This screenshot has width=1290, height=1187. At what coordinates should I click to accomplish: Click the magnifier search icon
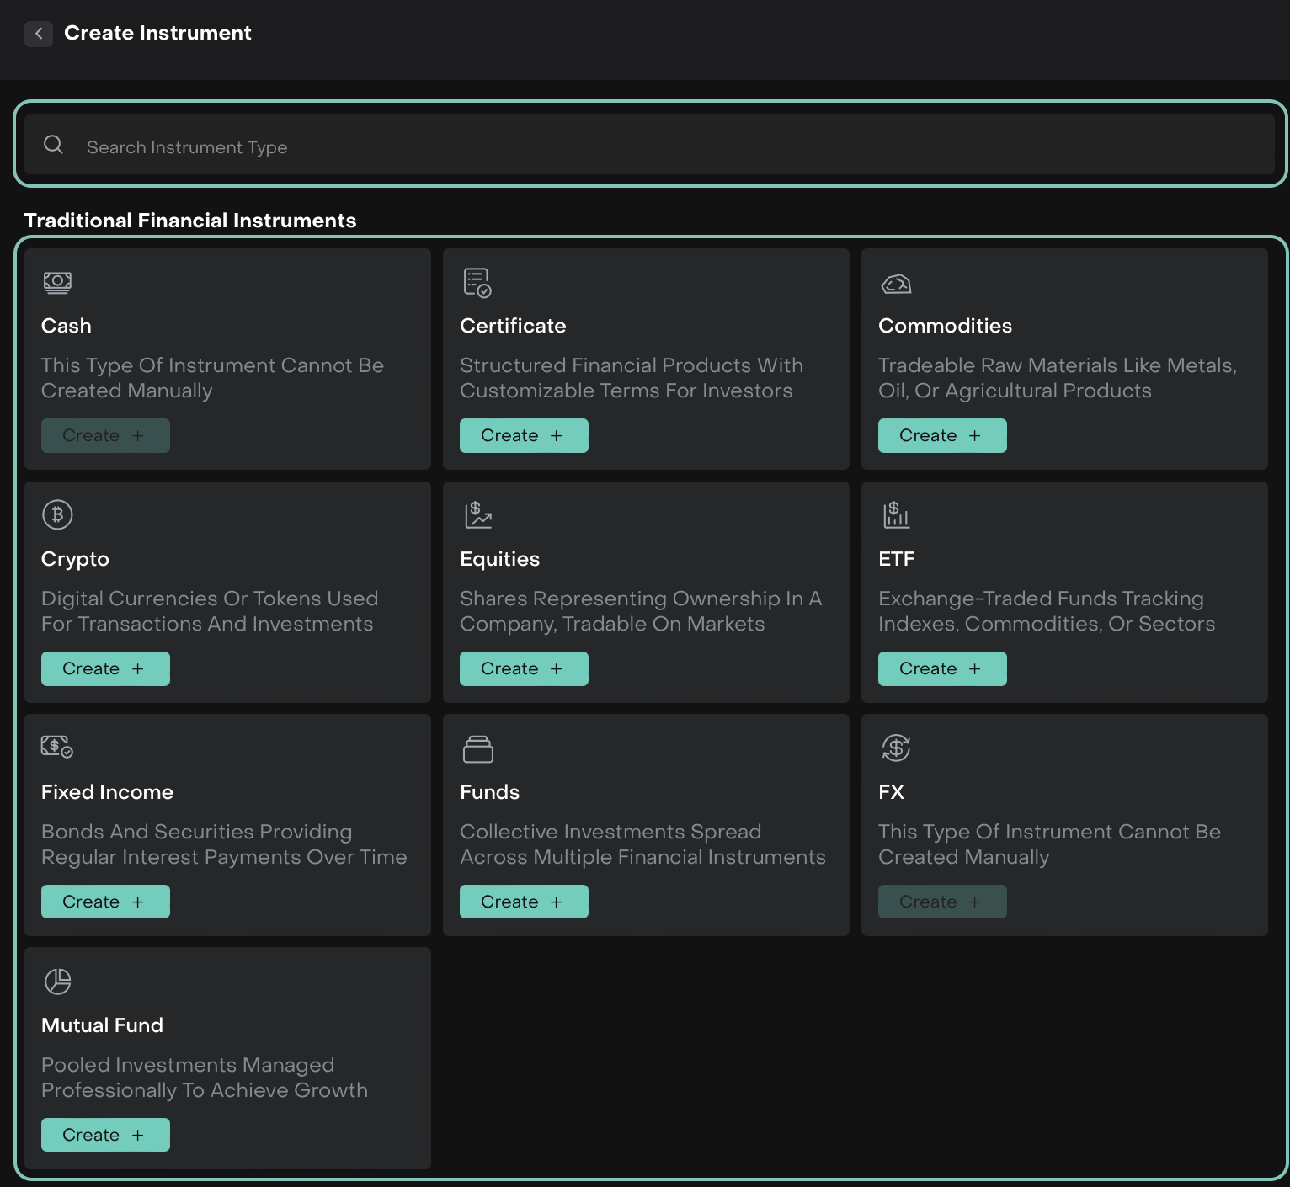tap(54, 145)
